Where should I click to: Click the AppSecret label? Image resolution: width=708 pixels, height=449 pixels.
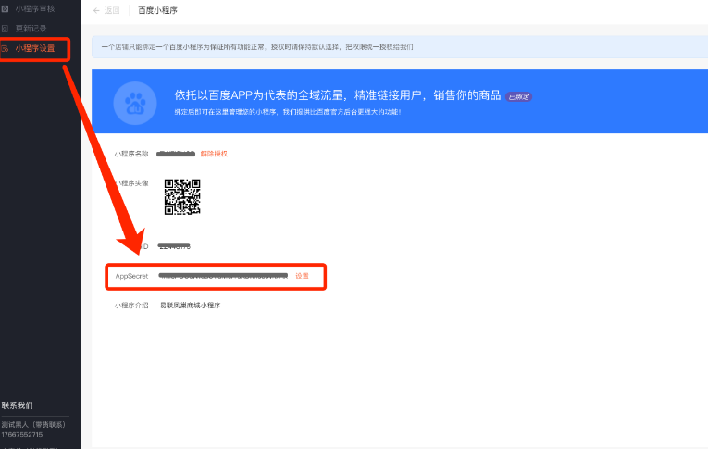click(131, 276)
